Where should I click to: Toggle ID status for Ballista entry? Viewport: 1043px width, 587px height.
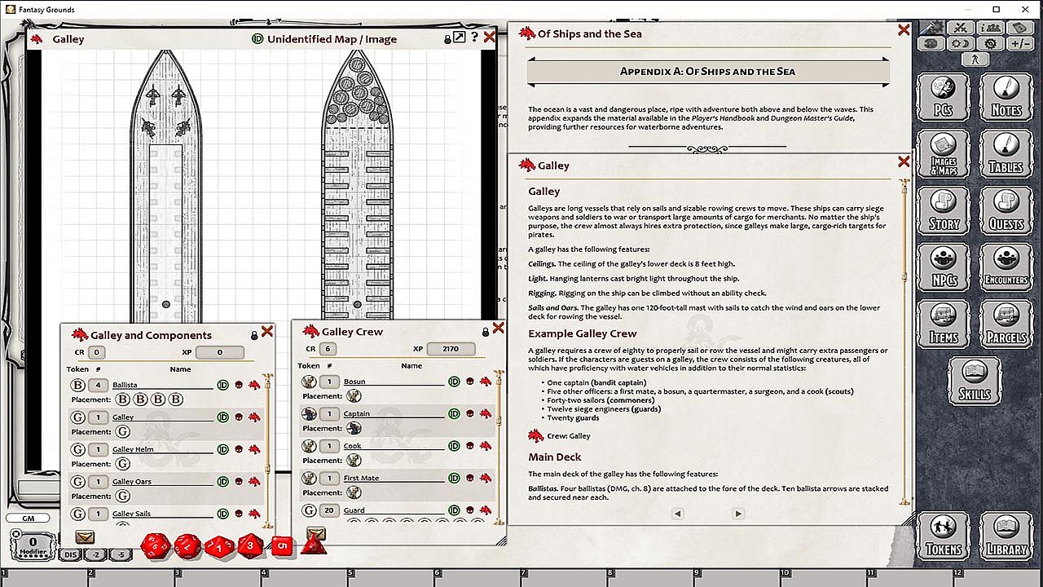pos(222,385)
